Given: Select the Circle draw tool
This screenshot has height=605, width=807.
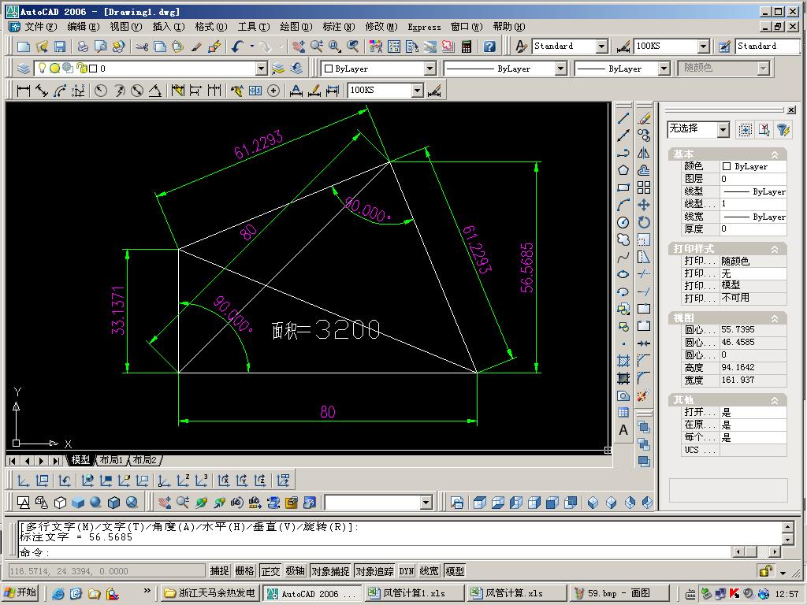Looking at the screenshot, I should 623,222.
